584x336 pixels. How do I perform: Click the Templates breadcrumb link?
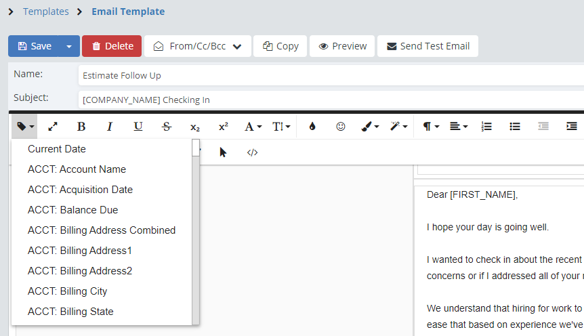tap(45, 12)
